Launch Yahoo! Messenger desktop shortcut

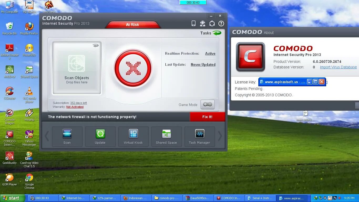pos(29,138)
